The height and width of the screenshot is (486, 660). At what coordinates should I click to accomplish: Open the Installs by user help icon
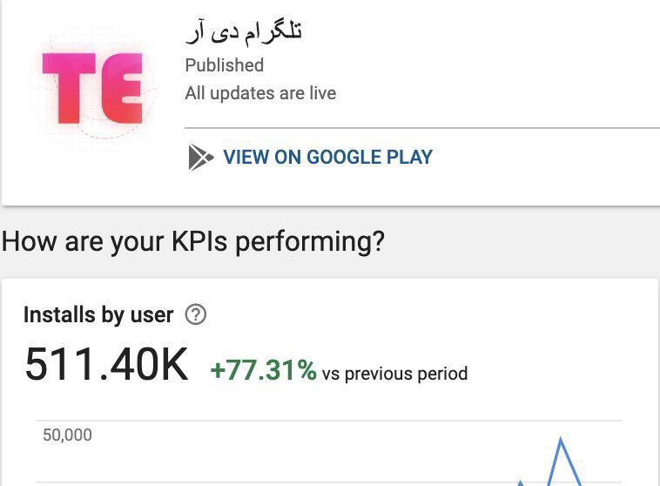pos(196,314)
